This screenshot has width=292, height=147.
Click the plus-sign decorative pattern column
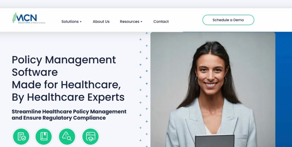point(144,89)
